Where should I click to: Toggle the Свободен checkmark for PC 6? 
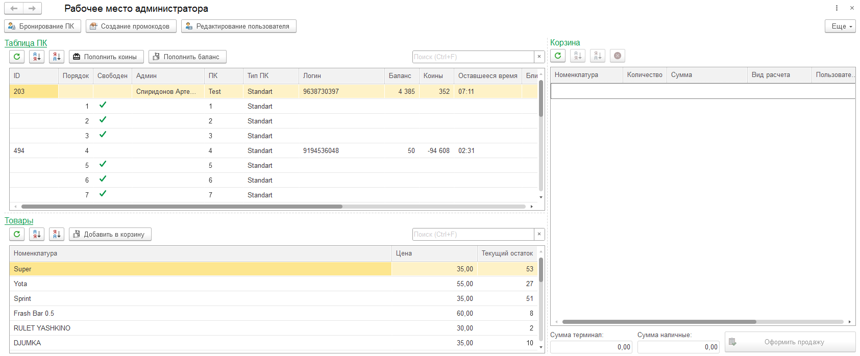coord(103,179)
